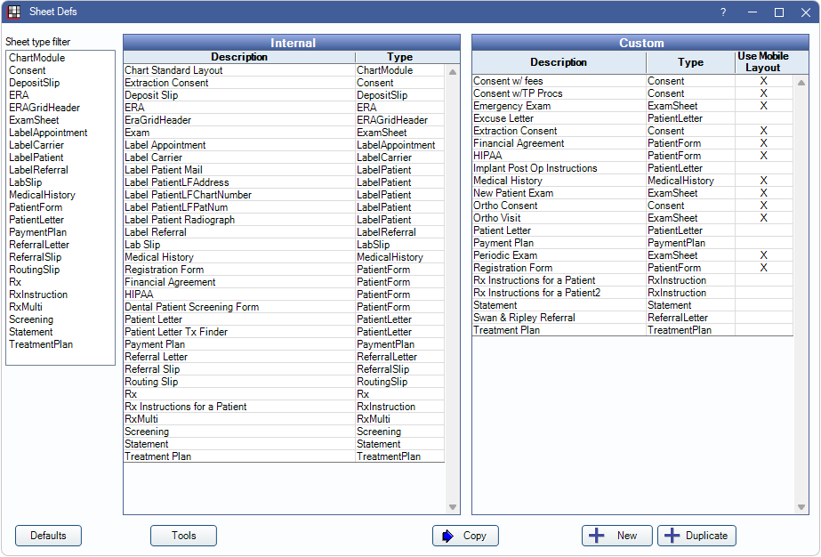Click the Sheet Defs app icon
Screen dimensions: 821x557
[x=14, y=12]
